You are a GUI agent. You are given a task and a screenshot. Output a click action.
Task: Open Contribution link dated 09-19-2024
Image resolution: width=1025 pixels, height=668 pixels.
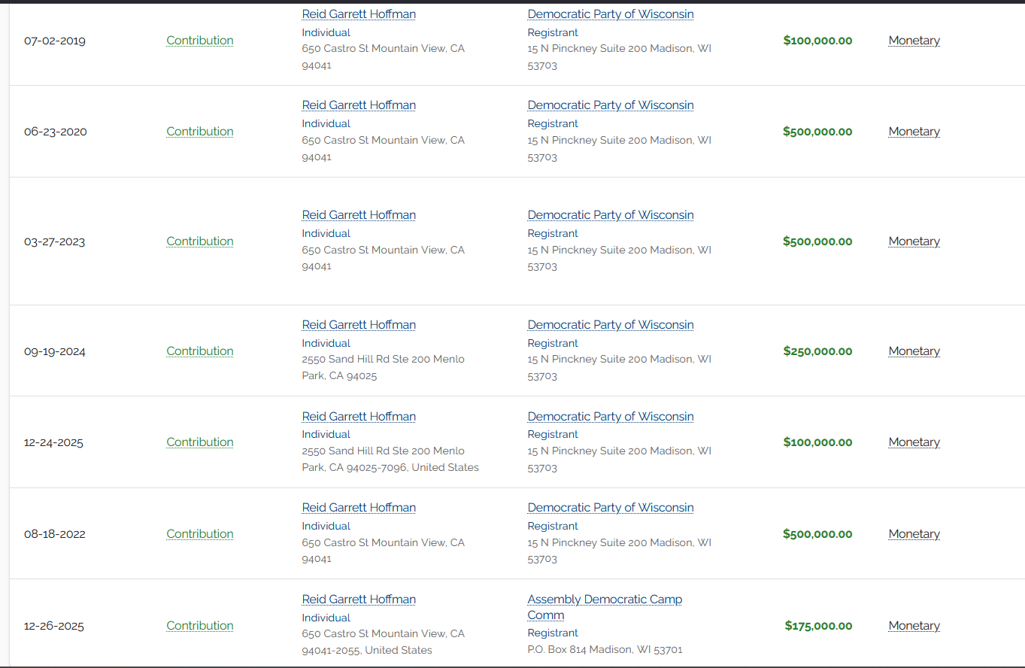(199, 351)
